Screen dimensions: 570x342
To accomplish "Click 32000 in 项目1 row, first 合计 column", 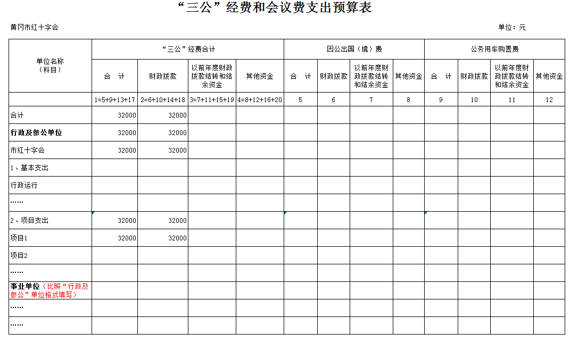I will click(x=127, y=238).
